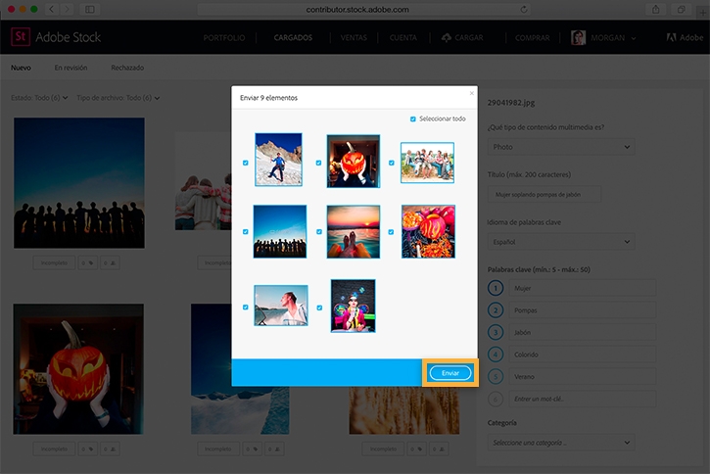Click the empty sixth keyword field
Viewport: 710px width, 474px height.
pos(583,399)
